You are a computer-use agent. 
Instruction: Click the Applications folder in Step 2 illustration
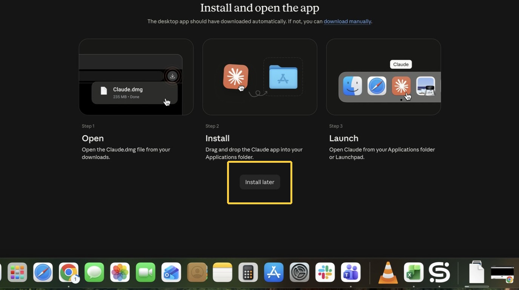click(x=283, y=77)
